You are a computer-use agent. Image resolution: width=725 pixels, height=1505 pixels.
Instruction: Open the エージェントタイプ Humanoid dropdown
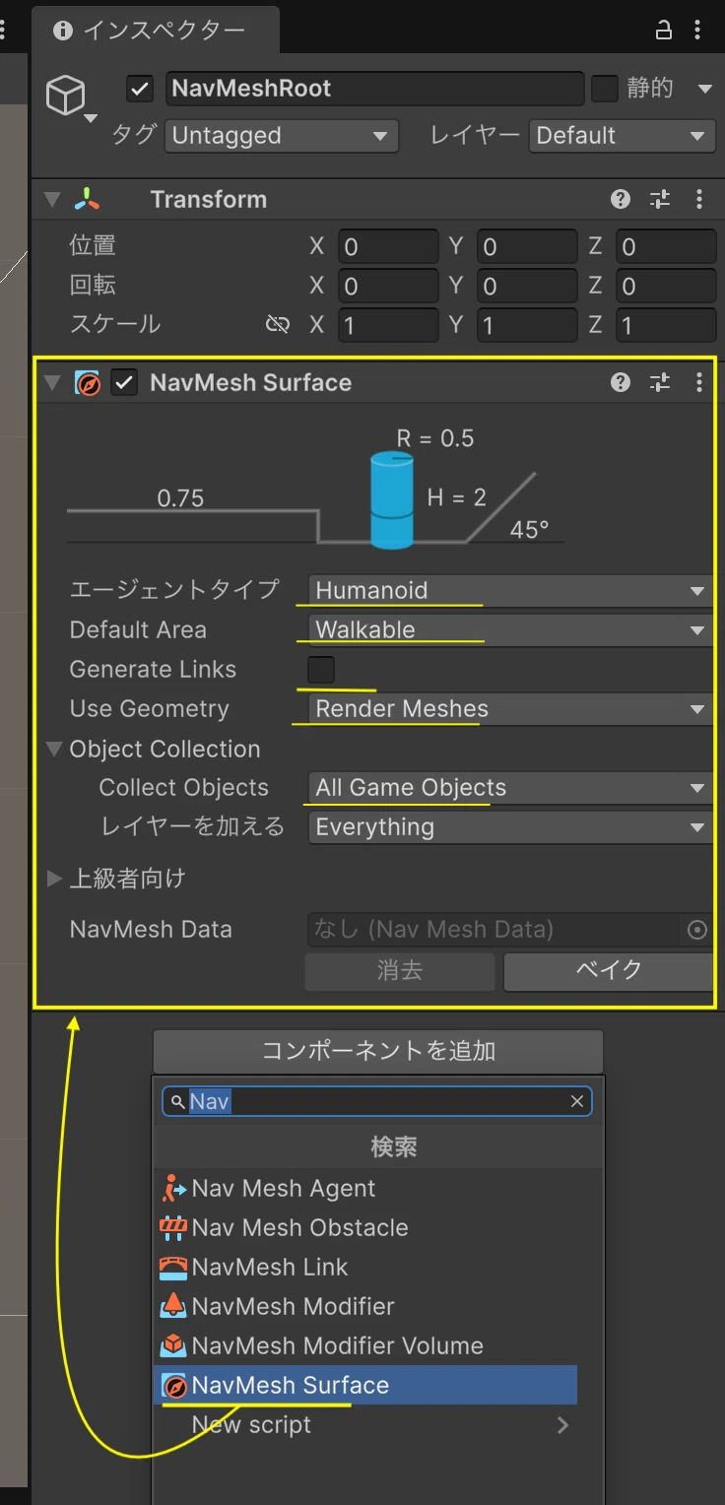(510, 591)
